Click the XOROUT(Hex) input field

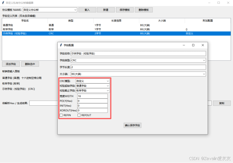92,110
